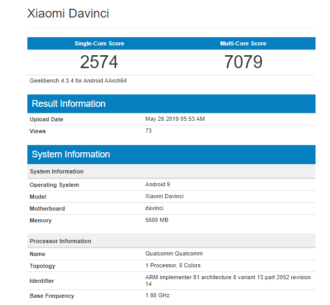
Task: Click the Result Information section header
Action: [x=171, y=104]
